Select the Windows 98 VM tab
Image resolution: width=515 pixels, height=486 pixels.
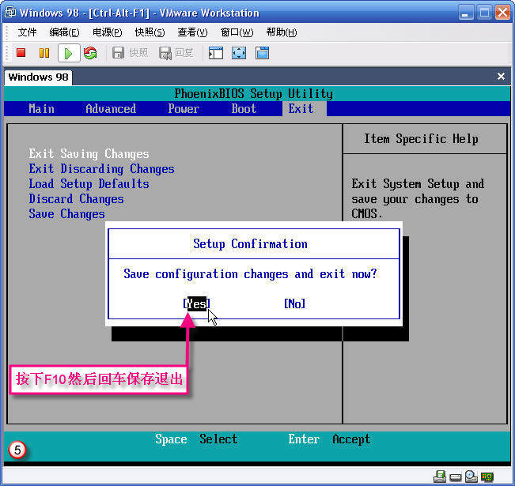pos(38,77)
